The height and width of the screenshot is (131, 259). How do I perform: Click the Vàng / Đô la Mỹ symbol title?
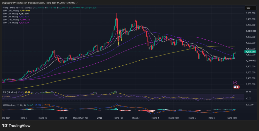point(11,8)
